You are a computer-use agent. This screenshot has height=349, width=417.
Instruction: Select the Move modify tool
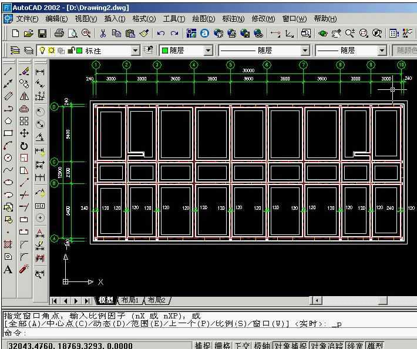[x=24, y=133]
